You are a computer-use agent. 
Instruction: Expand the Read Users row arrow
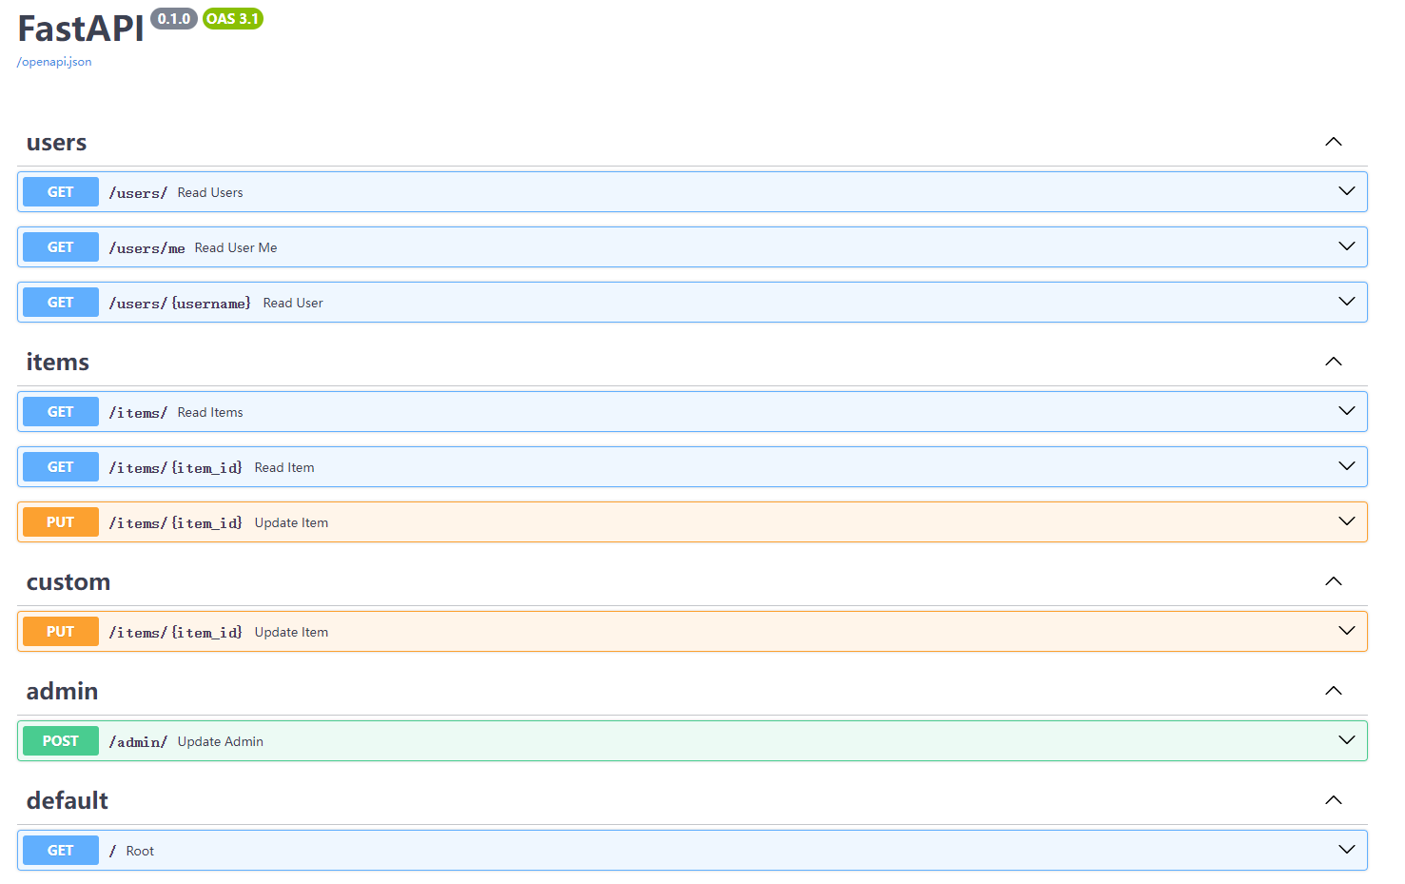coord(1347,191)
